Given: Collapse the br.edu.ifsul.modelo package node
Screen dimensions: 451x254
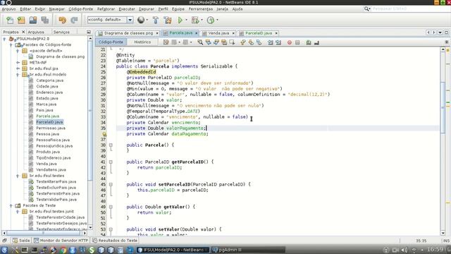Looking at the screenshot, I should coord(18,74).
